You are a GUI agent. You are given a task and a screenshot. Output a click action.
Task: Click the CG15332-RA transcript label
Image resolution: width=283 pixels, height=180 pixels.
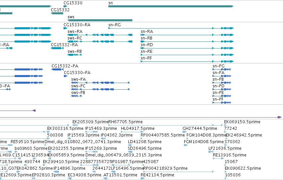pos(64,45)
